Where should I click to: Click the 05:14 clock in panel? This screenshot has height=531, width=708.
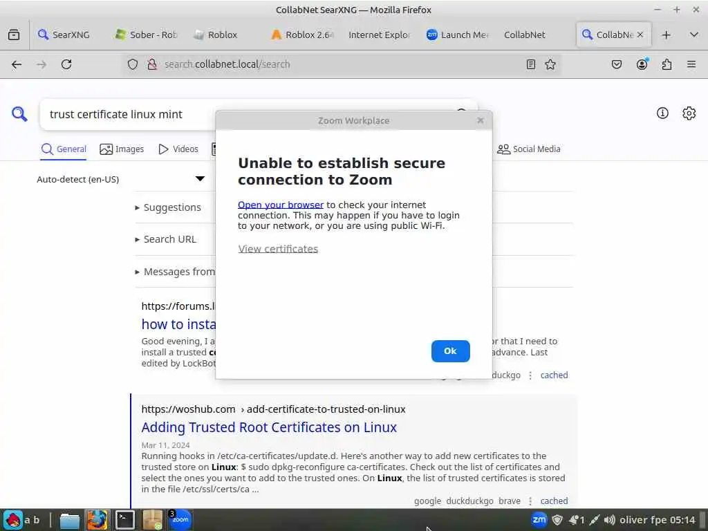[682, 520]
